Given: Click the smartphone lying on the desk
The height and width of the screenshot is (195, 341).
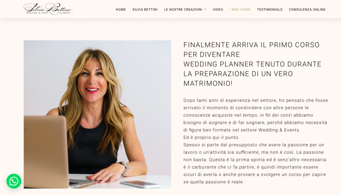Looking at the screenshot, I should tap(141, 184).
